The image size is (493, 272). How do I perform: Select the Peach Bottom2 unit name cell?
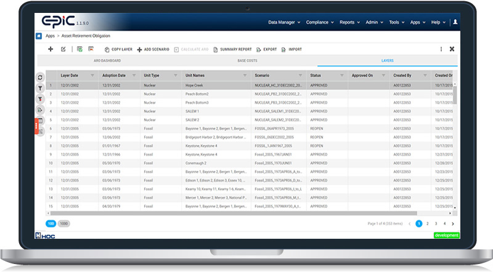tap(216, 94)
